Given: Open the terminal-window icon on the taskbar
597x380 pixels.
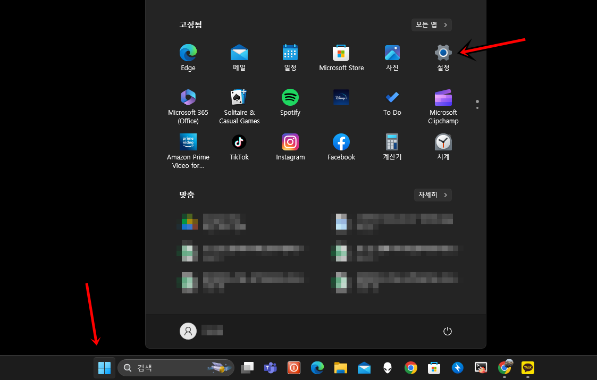Looking at the screenshot, I should coord(481,368).
